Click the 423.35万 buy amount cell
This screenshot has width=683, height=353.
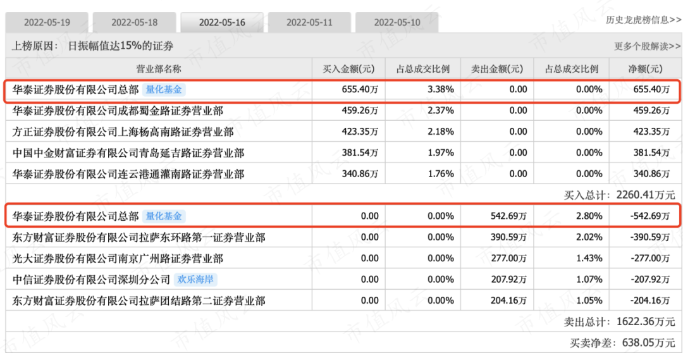(x=359, y=132)
